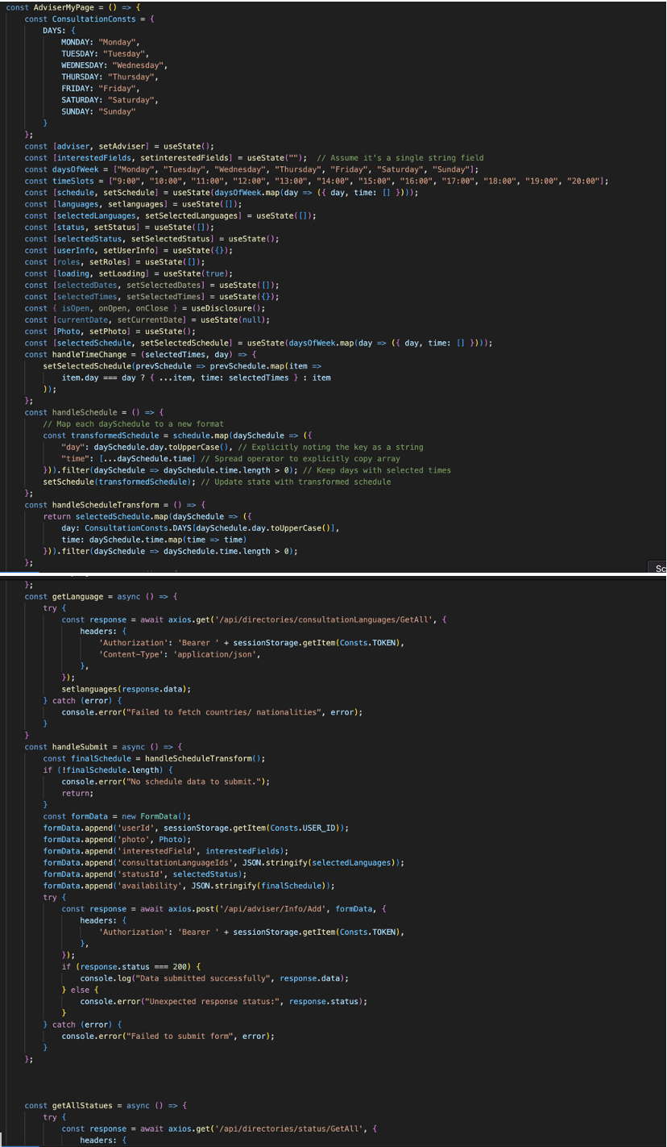667x1147 pixels.
Task: Click the partially visible "Sc" button on right edge
Action: pos(659,569)
